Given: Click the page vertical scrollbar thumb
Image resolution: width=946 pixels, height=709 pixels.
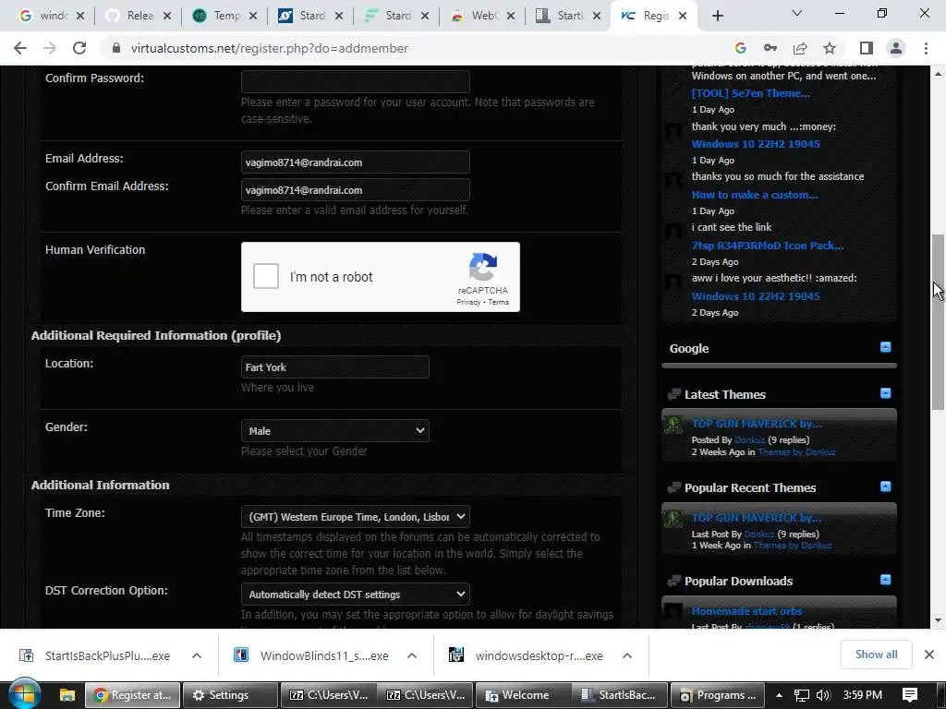Looking at the screenshot, I should coord(938,322).
